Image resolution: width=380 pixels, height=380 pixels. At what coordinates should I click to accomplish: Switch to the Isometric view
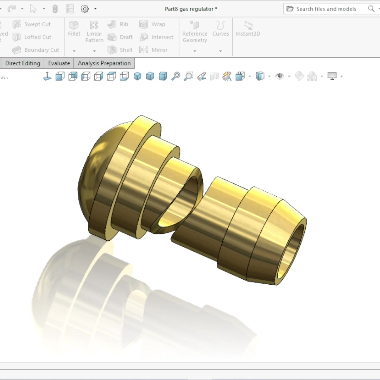click(x=138, y=76)
